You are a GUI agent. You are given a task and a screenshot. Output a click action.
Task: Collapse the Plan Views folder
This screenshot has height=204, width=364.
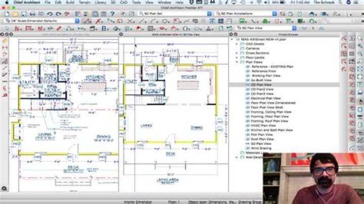coord(237,62)
